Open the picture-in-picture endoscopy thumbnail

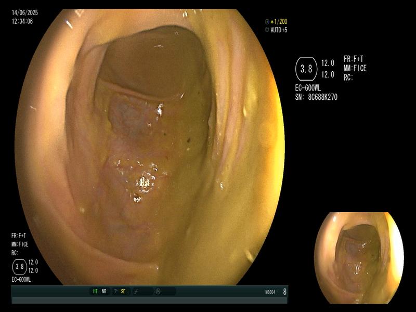(359, 258)
